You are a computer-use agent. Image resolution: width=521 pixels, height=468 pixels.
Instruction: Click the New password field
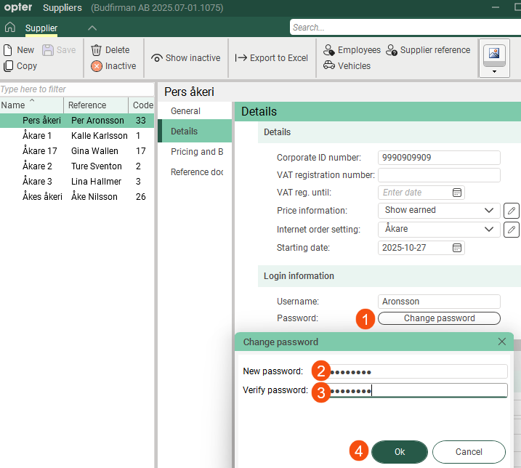pyautogui.click(x=418, y=371)
